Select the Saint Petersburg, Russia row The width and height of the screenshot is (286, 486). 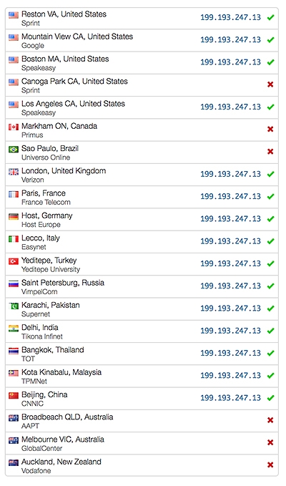click(x=142, y=287)
